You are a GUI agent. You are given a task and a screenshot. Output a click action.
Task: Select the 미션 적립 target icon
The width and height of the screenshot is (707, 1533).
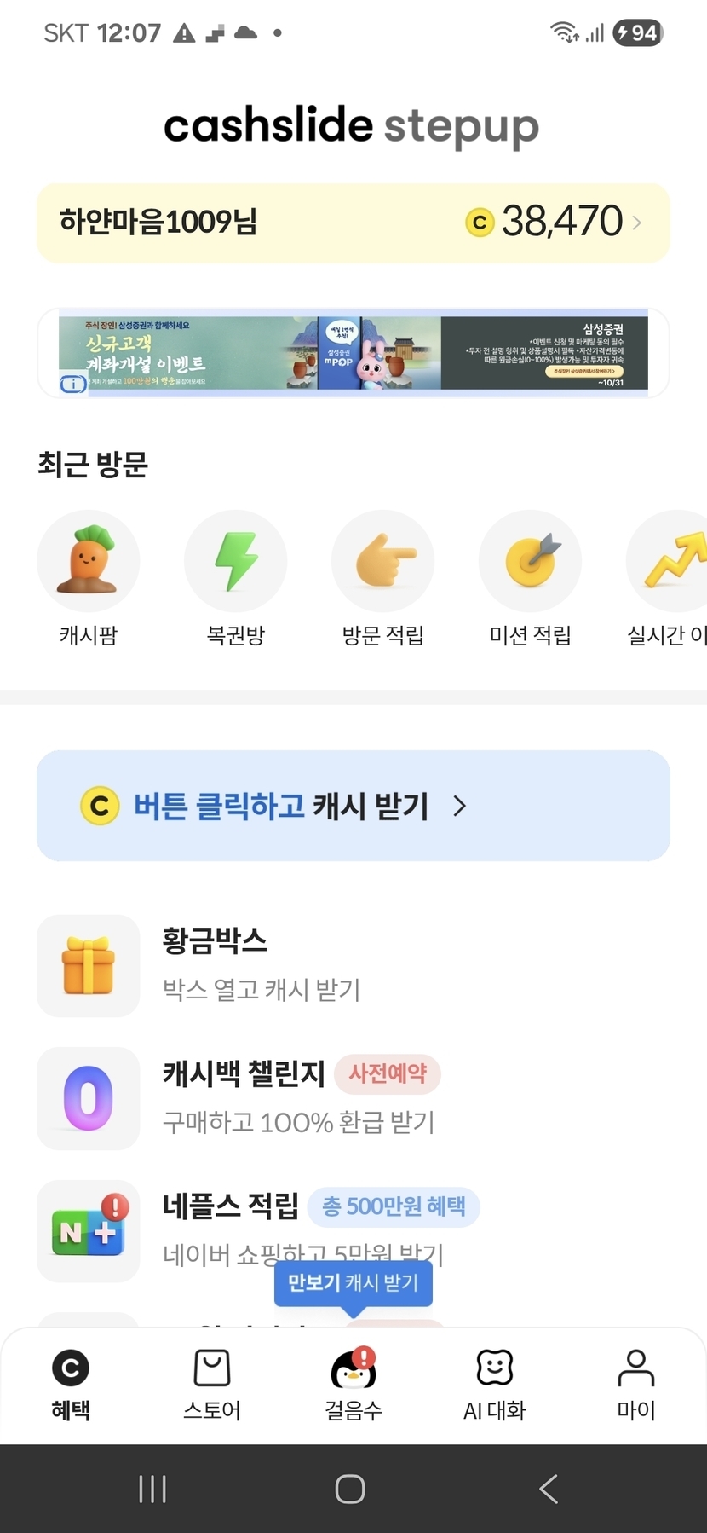click(530, 561)
